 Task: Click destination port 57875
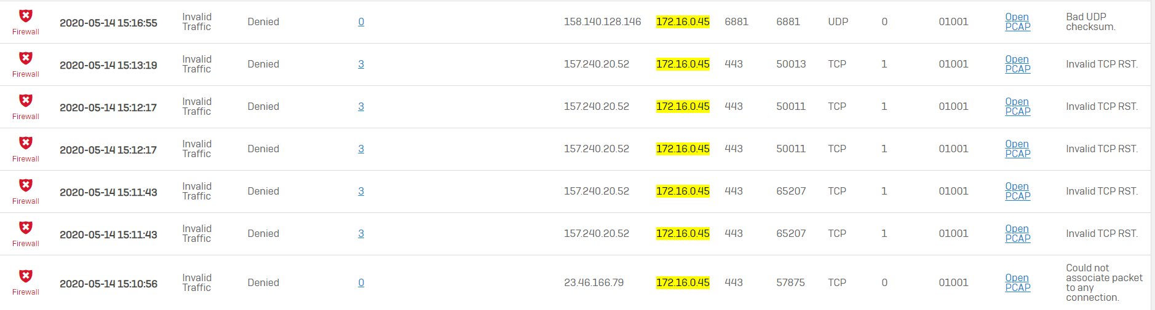[790, 282]
